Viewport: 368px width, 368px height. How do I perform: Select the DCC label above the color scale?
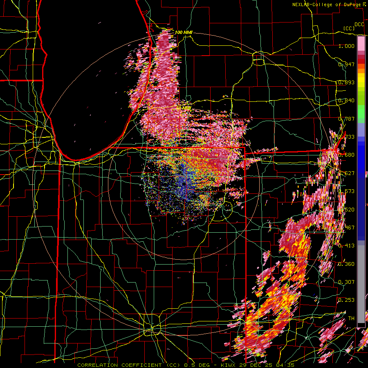[x=359, y=25]
